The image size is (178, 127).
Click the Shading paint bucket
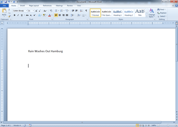[x=78, y=15]
